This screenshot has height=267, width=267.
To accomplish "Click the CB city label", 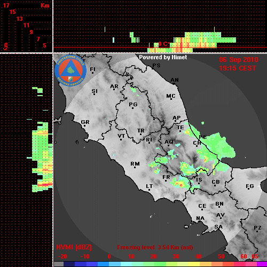I will [x=216, y=182].
